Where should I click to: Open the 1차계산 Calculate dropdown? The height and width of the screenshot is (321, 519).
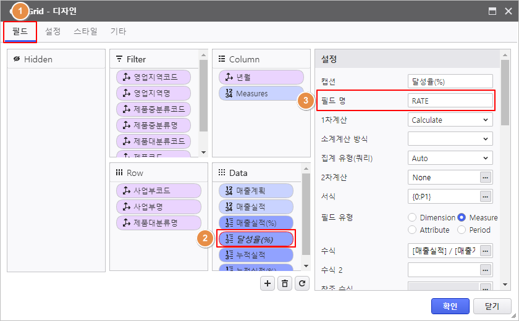click(450, 120)
